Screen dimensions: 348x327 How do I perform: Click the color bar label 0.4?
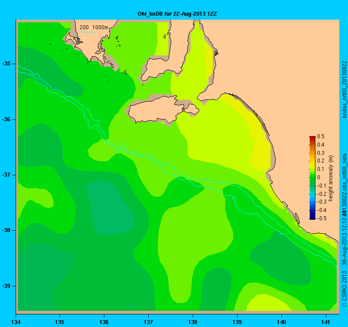(x=321, y=145)
